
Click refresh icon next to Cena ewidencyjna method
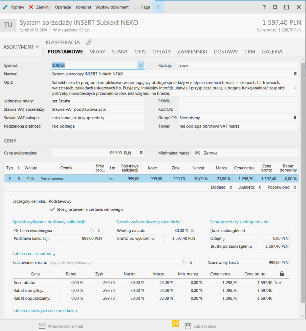(x=92, y=230)
